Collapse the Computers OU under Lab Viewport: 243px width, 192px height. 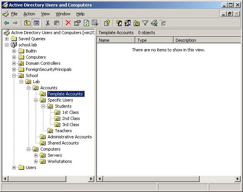(28, 149)
